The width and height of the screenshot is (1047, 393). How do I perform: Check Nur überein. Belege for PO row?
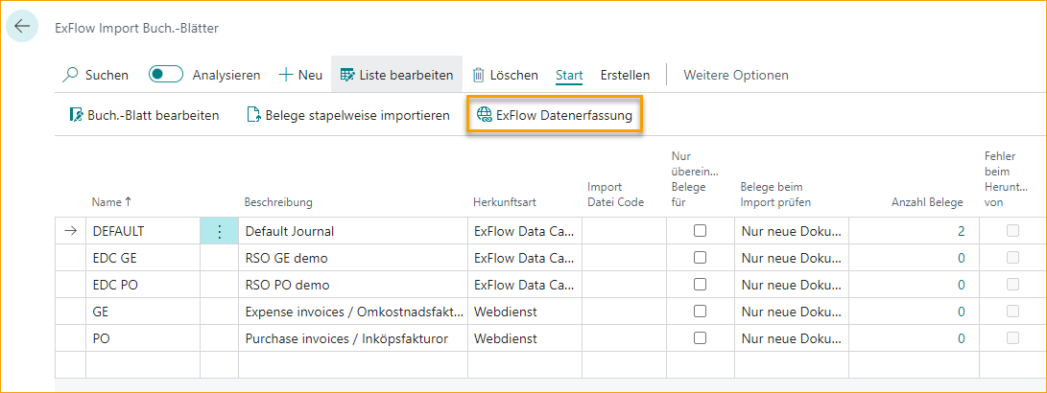click(x=700, y=338)
